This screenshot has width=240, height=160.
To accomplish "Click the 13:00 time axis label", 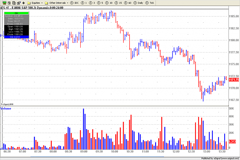I will tap(207, 152).
